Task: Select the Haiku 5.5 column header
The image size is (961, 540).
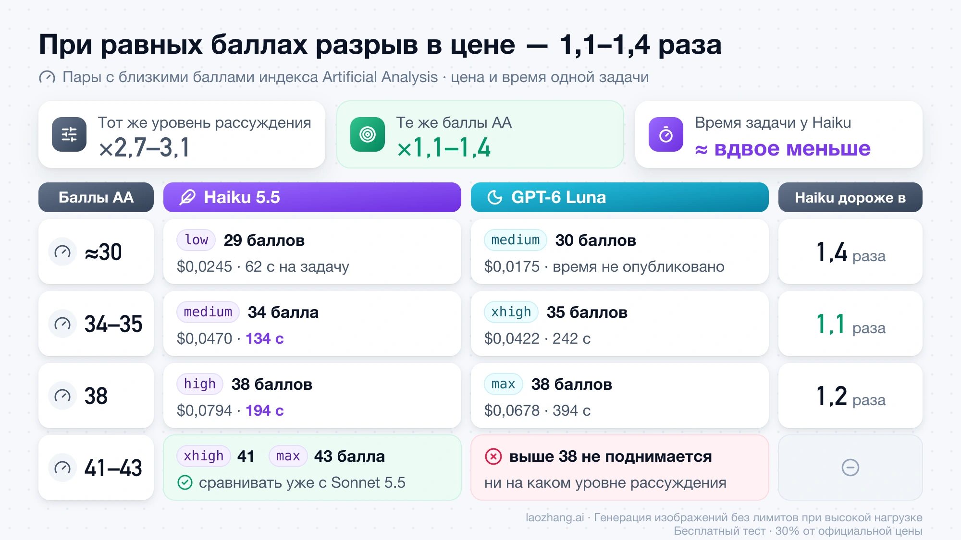Action: pos(312,197)
